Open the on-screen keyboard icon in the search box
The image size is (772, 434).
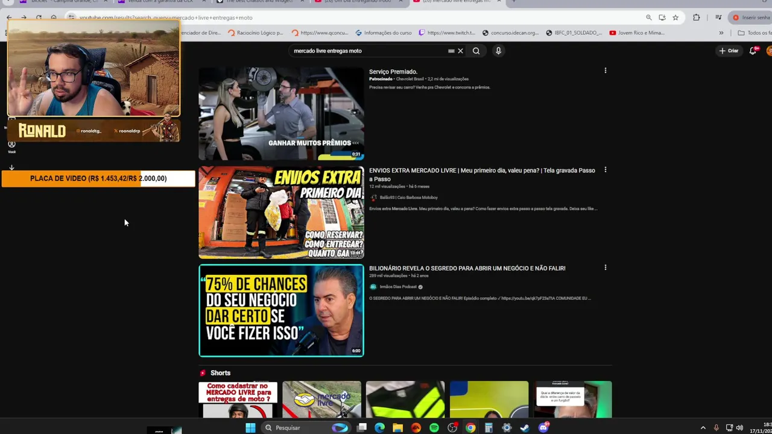[451, 51]
